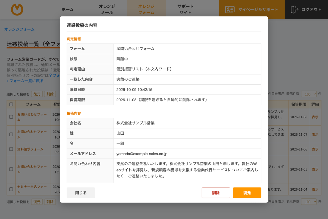Toggle the select-all checkbox in table header
The height and width of the screenshot is (219, 328).
(x=11, y=104)
